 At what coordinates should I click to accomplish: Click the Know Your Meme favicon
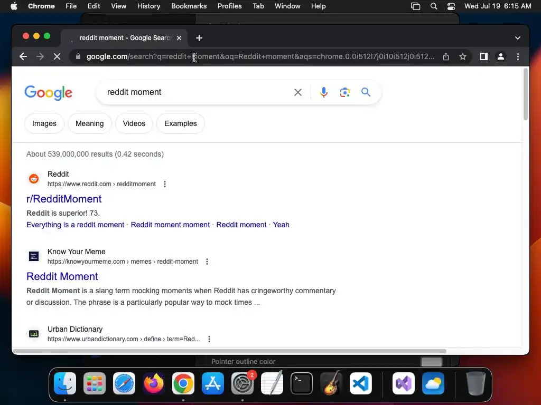pyautogui.click(x=34, y=256)
